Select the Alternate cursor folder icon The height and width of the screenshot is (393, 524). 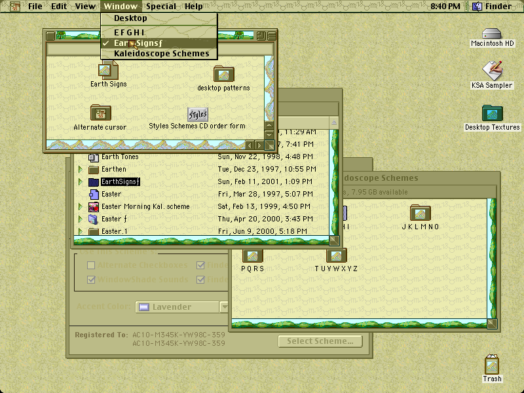(x=101, y=113)
